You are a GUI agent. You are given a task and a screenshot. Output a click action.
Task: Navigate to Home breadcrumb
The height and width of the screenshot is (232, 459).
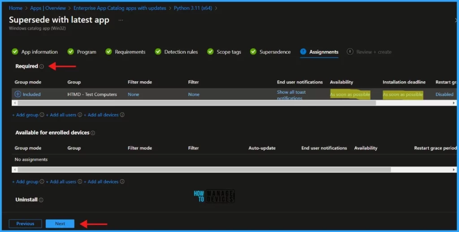[16, 8]
